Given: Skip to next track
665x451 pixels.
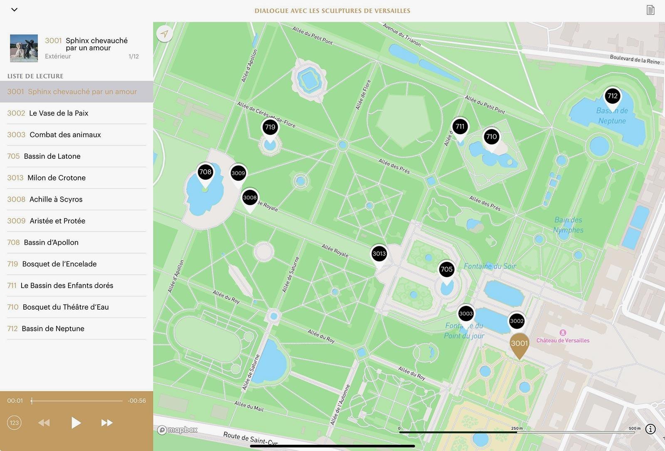Looking at the screenshot, I should point(107,423).
